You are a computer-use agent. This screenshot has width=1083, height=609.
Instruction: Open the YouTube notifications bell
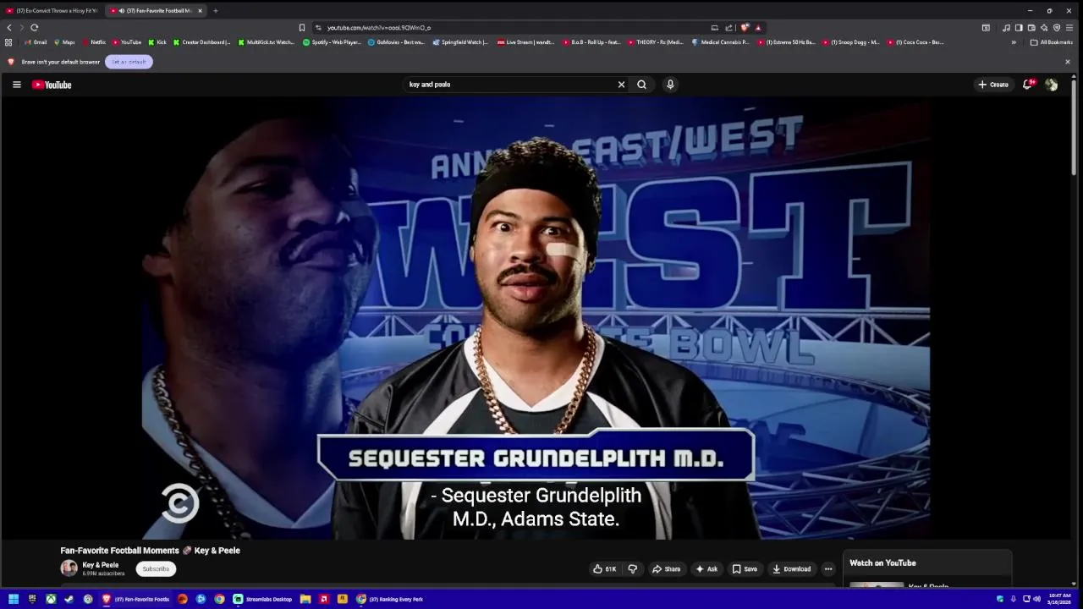[x=1028, y=85]
